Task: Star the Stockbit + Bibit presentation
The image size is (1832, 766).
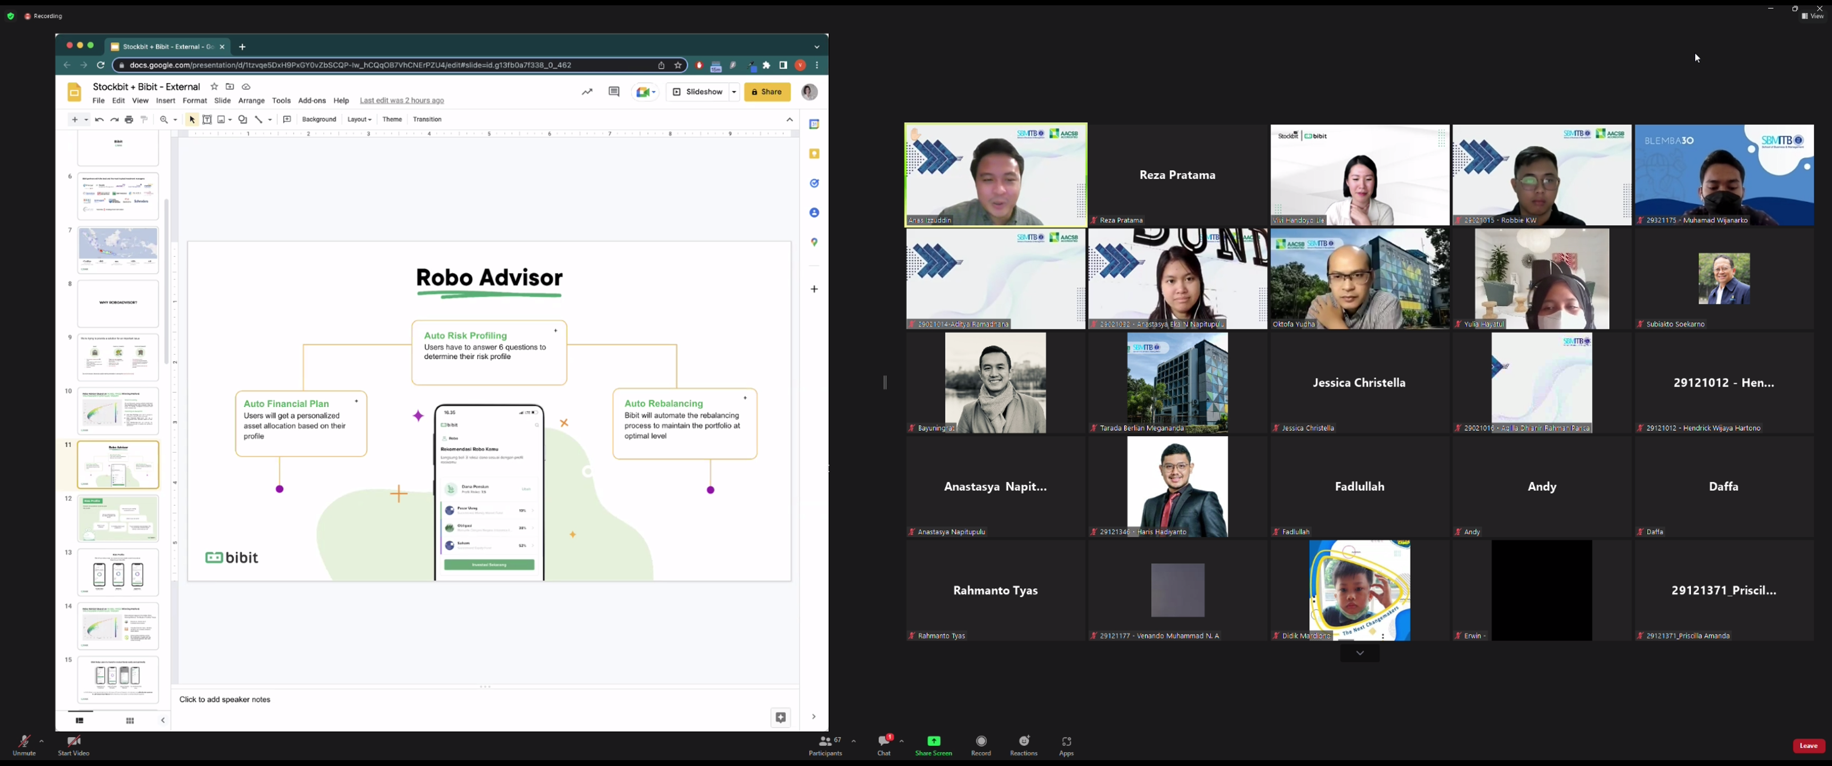Action: pos(214,87)
